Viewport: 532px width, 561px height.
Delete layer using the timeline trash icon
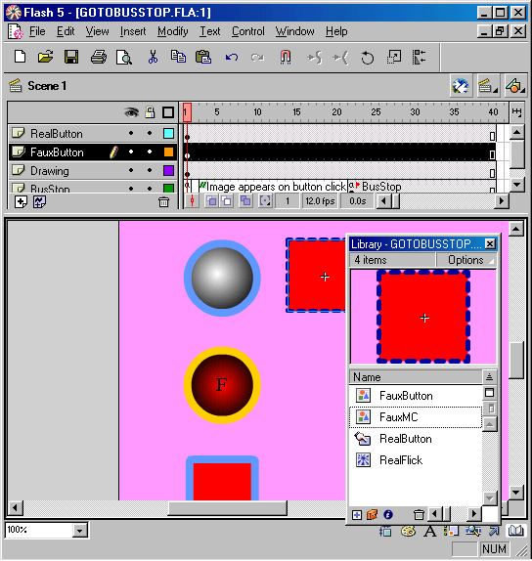[163, 202]
